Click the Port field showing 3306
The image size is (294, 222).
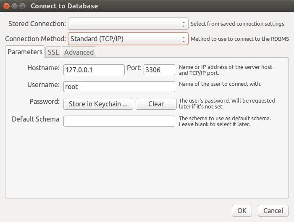[159, 70]
